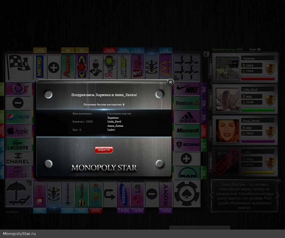
Task: Close the Ловец Фортуны tip panel
Action: pyautogui.click(x=278, y=181)
